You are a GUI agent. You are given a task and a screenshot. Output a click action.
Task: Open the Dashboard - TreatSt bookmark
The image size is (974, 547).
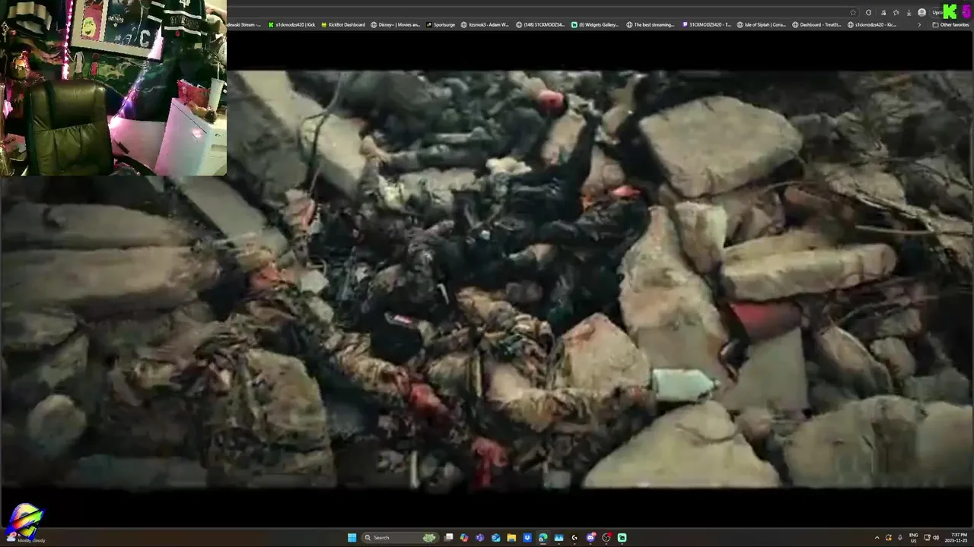point(816,24)
